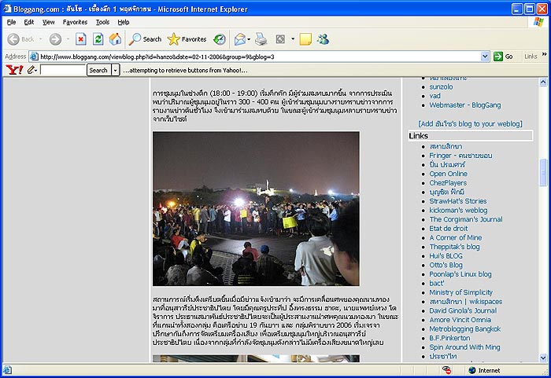Image resolution: width=551 pixels, height=378 pixels.
Task: Click the Mail envelope icon
Action: pos(239,39)
